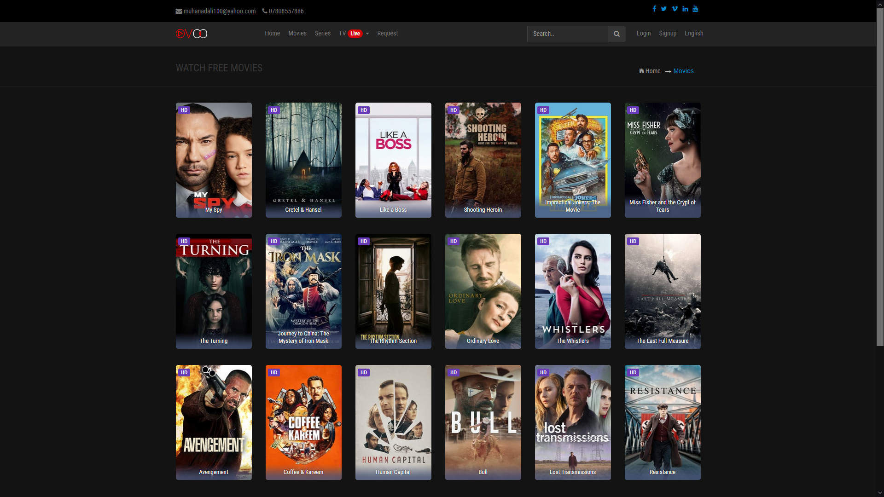Open the Vimeo social icon
The image size is (884, 497).
pyautogui.click(x=675, y=9)
